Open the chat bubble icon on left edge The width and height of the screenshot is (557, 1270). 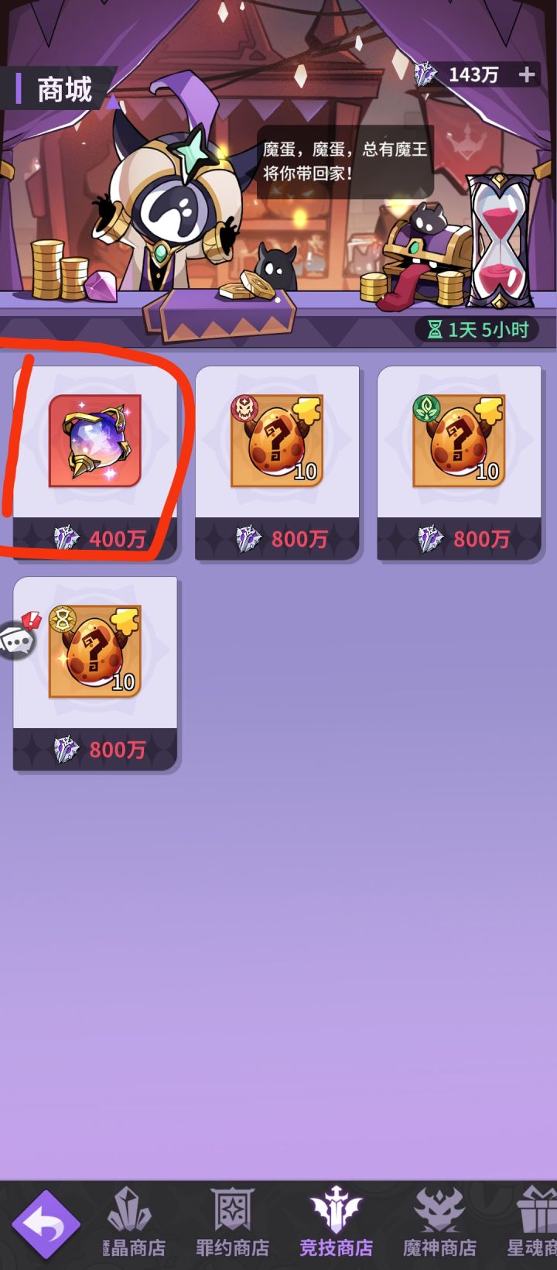(x=17, y=639)
